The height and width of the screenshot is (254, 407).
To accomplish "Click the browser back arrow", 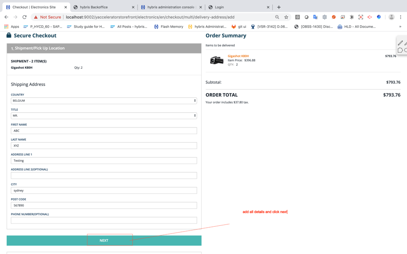I will 6,17.
